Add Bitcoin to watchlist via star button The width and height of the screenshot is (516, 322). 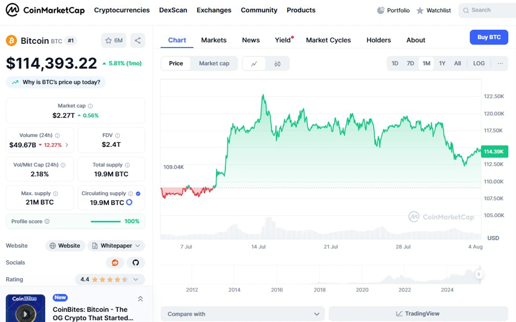(114, 41)
